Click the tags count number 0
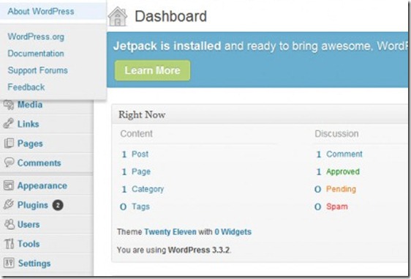 123,207
